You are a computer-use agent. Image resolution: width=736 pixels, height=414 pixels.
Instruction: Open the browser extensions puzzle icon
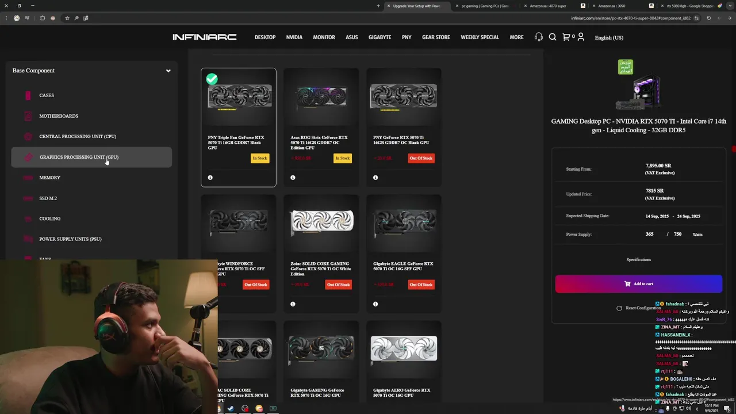coord(43,18)
